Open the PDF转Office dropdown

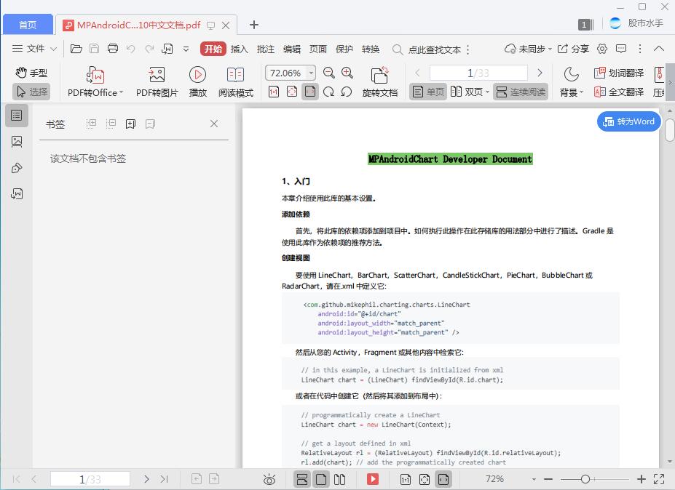coord(95,80)
